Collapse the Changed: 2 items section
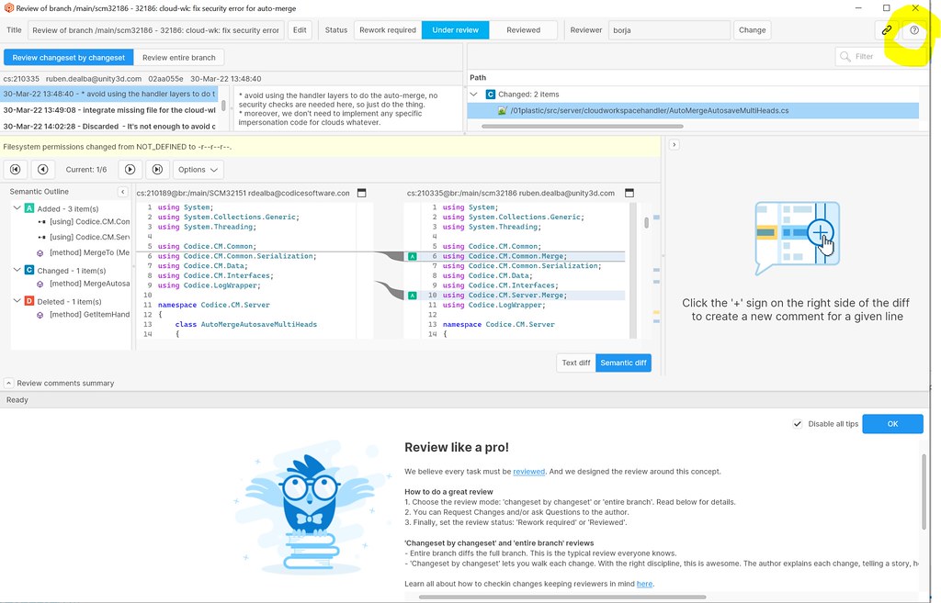 (x=474, y=94)
